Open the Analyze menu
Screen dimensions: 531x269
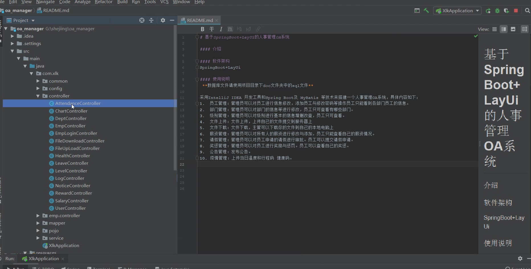coord(83,2)
